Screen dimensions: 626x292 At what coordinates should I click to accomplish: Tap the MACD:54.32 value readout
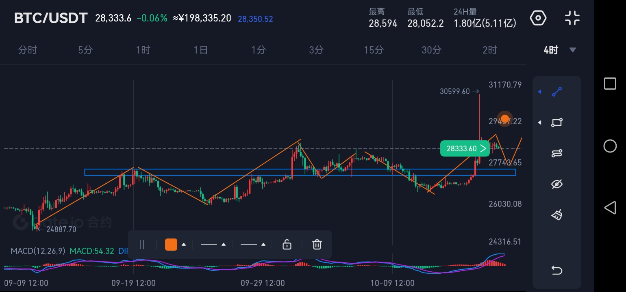click(92, 251)
